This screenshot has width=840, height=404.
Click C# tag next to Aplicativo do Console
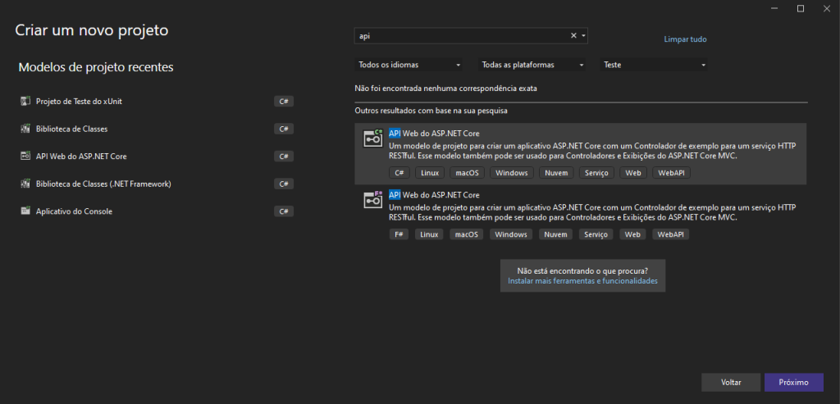[283, 211]
